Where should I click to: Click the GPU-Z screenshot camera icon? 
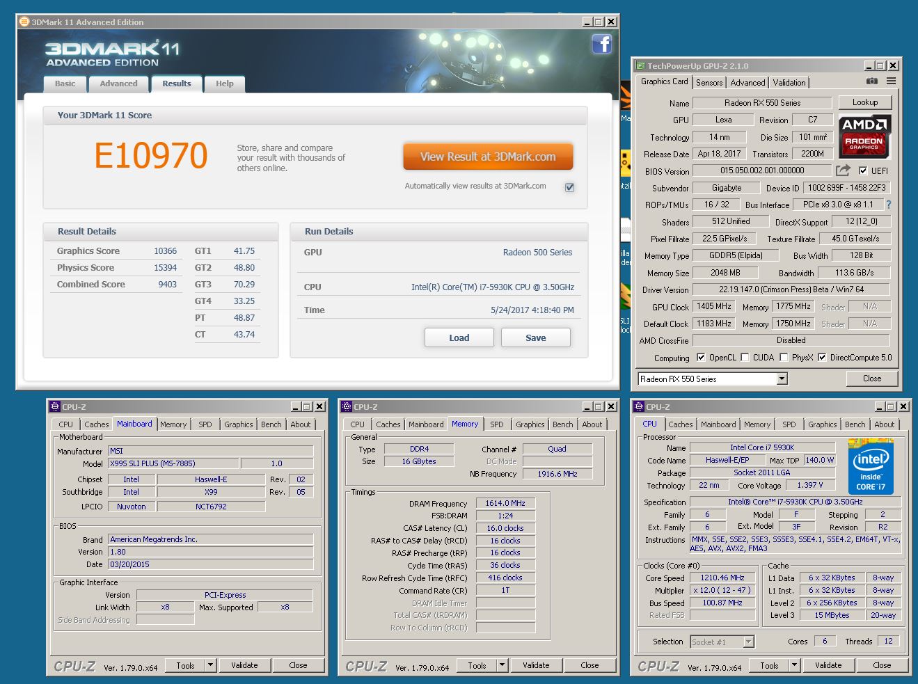[x=871, y=81]
